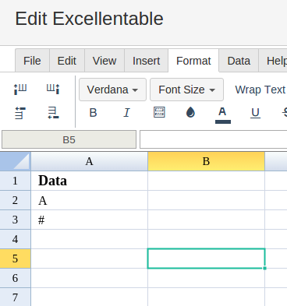Viewport: 287px width, 306px height.
Task: Click the Wrap Text button
Action: click(x=260, y=90)
